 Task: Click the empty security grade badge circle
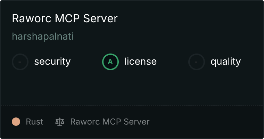click(20, 62)
